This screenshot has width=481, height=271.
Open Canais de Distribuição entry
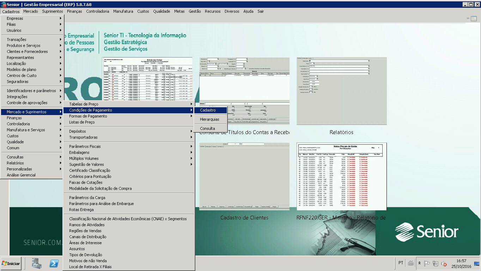129,237
